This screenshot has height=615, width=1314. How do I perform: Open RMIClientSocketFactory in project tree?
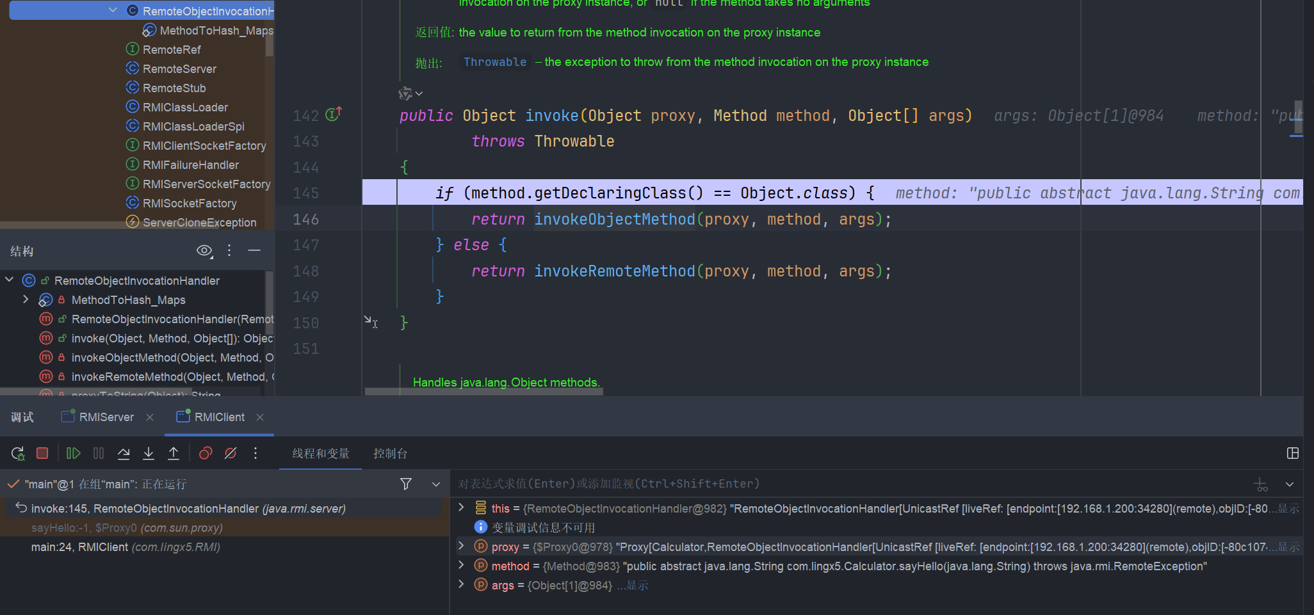coord(196,146)
